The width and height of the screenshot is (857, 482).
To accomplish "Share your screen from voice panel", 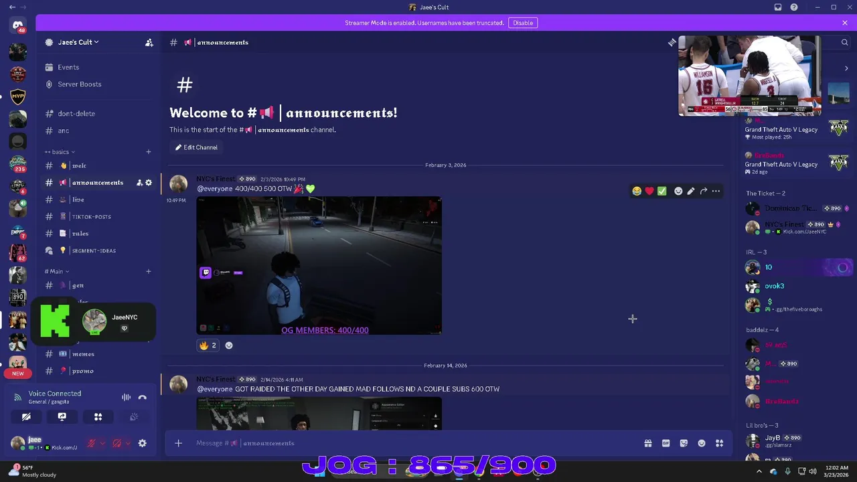I will 62,416.
